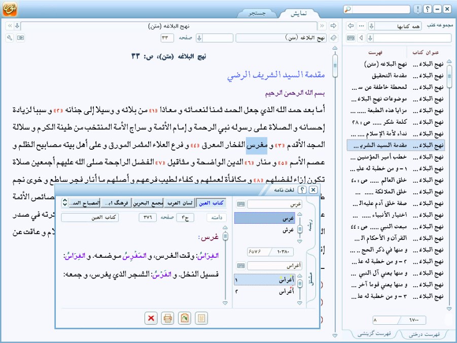This screenshot has height=343, width=457.
Task: Click the page number field showing ٣٣
Action: point(167,38)
